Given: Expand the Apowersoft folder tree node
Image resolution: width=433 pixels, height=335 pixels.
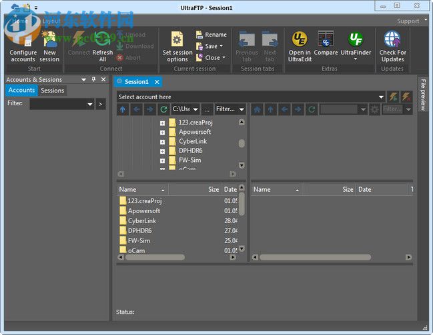Looking at the screenshot, I should 162,133.
